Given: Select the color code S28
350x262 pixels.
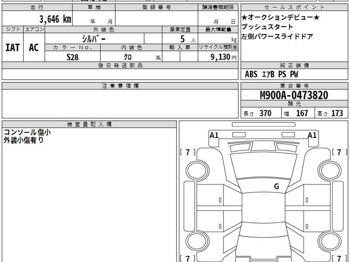Looking at the screenshot, I should click(73, 57).
